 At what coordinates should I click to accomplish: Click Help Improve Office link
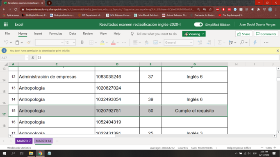[239, 148]
